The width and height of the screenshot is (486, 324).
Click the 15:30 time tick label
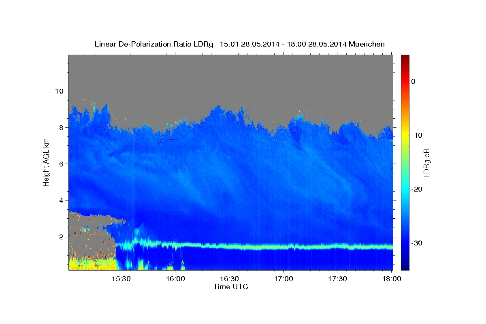121,279
